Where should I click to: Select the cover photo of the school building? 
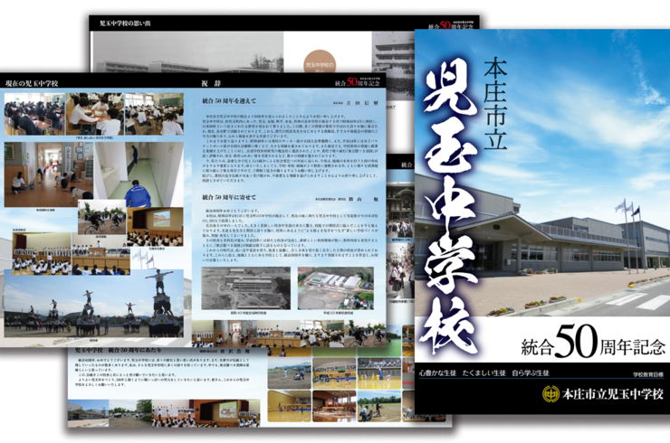coord(542,173)
